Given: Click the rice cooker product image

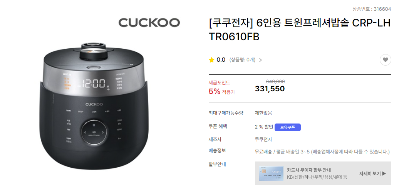Looking at the screenshot, I should (x=94, y=105).
